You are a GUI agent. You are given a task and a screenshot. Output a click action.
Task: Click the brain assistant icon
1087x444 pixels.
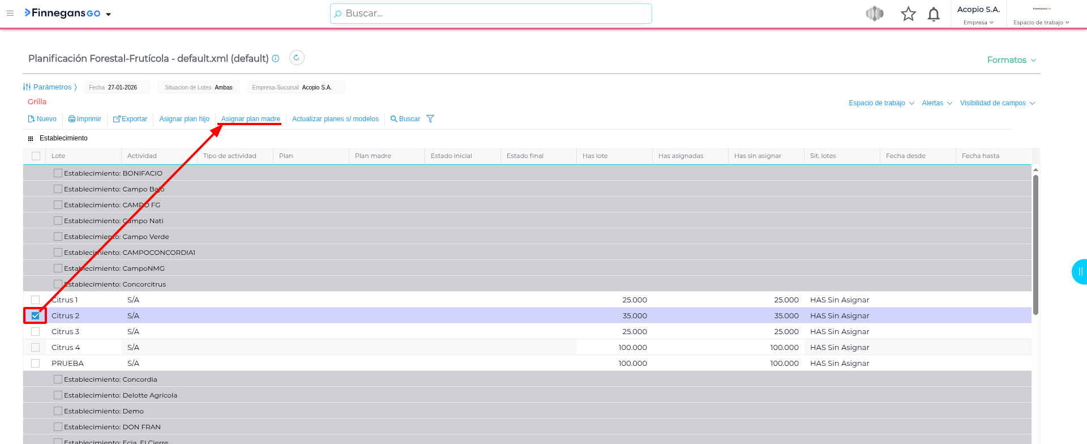point(875,14)
